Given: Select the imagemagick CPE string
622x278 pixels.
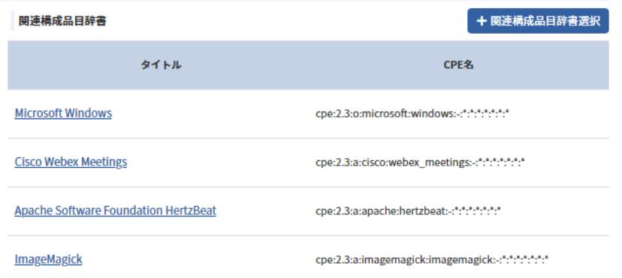Looking at the screenshot, I should click(x=432, y=260).
